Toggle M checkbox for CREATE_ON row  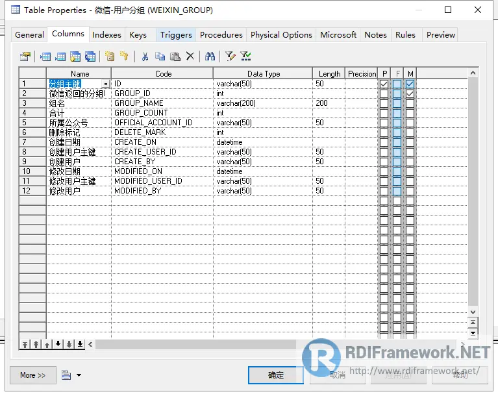(x=410, y=142)
